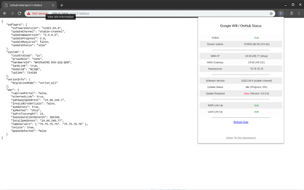This screenshot has height=190, width=304.
Task: Click the "groupRole": "none" line
Action: click(x=27, y=59)
